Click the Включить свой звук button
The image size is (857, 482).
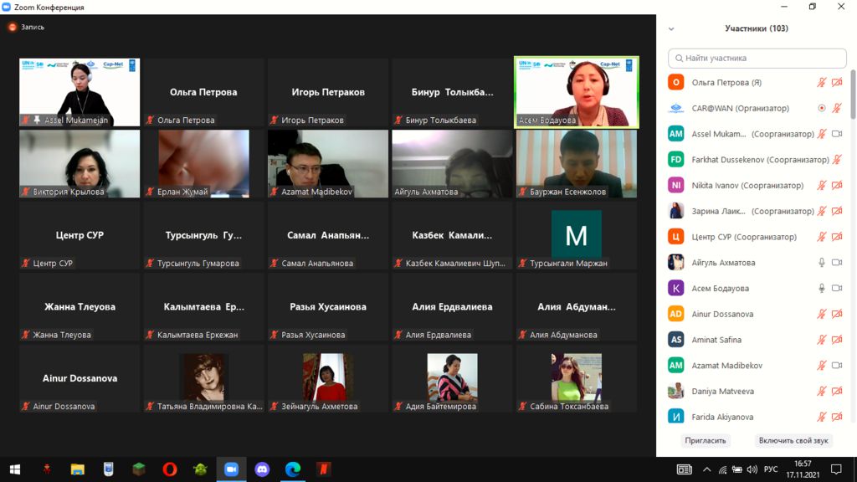pos(792,440)
